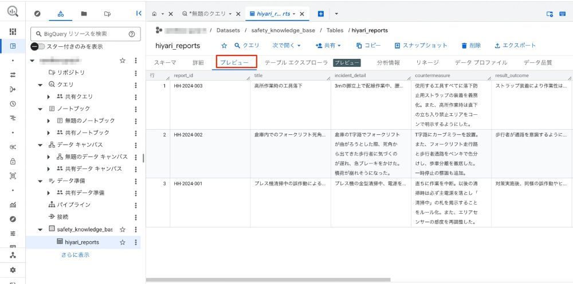This screenshot has height=284, width=573.
Task: Open the sharing icon in left rail
Action: click(13, 147)
